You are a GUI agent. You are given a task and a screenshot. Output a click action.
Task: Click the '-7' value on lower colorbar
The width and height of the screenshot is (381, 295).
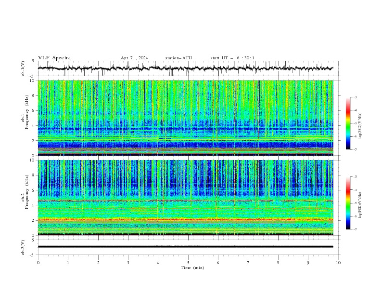(355, 229)
